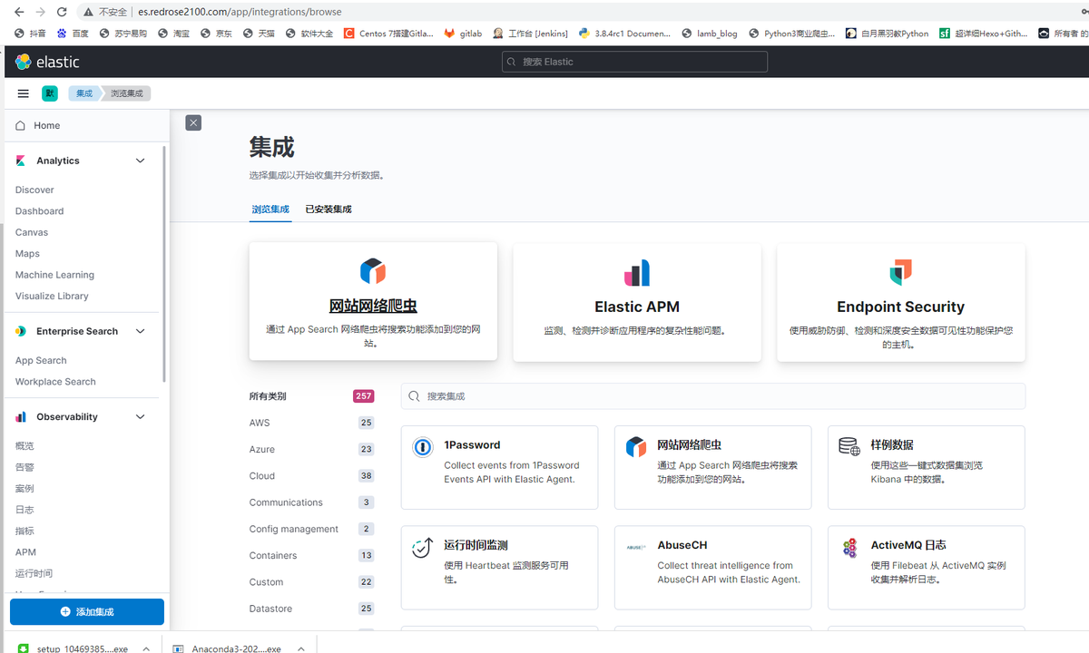The height and width of the screenshot is (653, 1089).
Task: Click the 集成 breadcrumb
Action: tap(84, 93)
